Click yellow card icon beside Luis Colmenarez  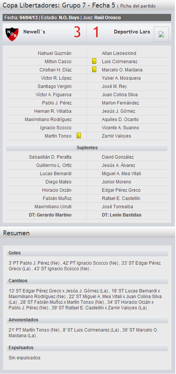tap(94, 61)
